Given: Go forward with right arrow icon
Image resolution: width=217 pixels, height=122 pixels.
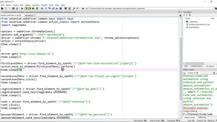Looking at the screenshot, I should point(87,8).
